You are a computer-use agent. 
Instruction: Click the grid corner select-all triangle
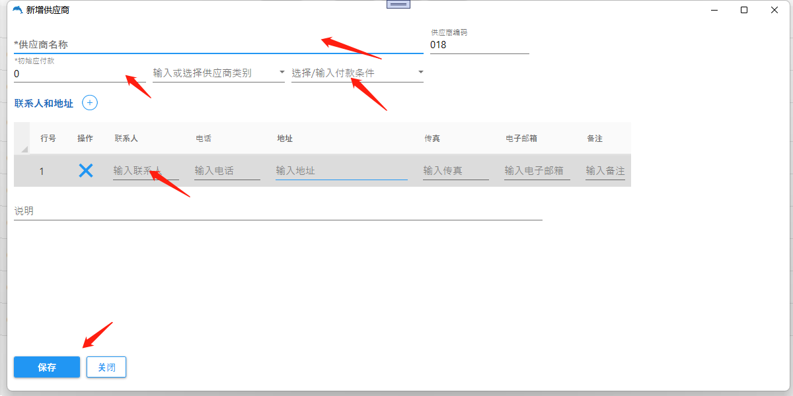[x=24, y=149]
